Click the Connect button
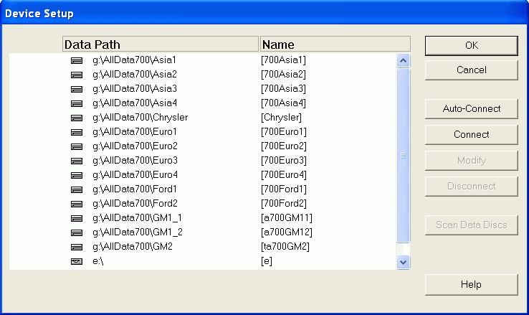 [472, 134]
